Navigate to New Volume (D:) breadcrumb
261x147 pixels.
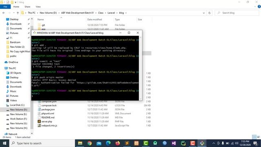(x=48, y=13)
